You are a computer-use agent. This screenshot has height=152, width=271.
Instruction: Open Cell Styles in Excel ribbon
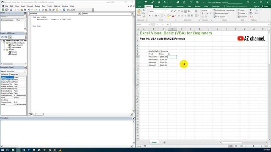[219, 17]
